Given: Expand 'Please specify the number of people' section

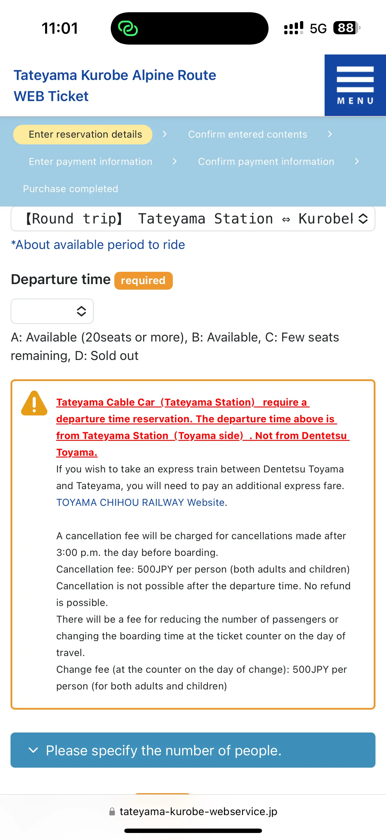Looking at the screenshot, I should click(x=193, y=750).
